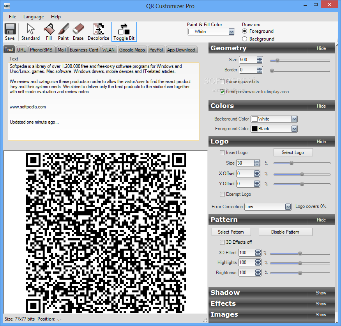The width and height of the screenshot is (341, 326).
Task: Click the Disable Pattern button
Action: [x=285, y=232]
